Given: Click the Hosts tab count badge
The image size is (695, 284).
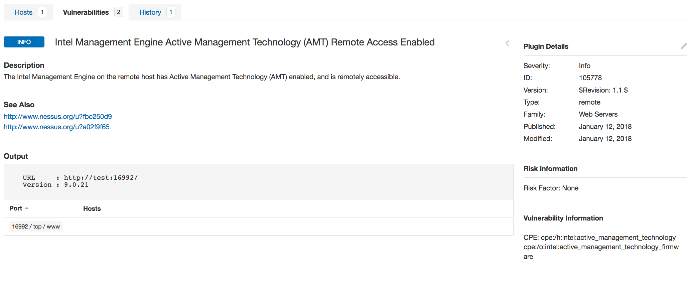Looking at the screenshot, I should (x=42, y=12).
